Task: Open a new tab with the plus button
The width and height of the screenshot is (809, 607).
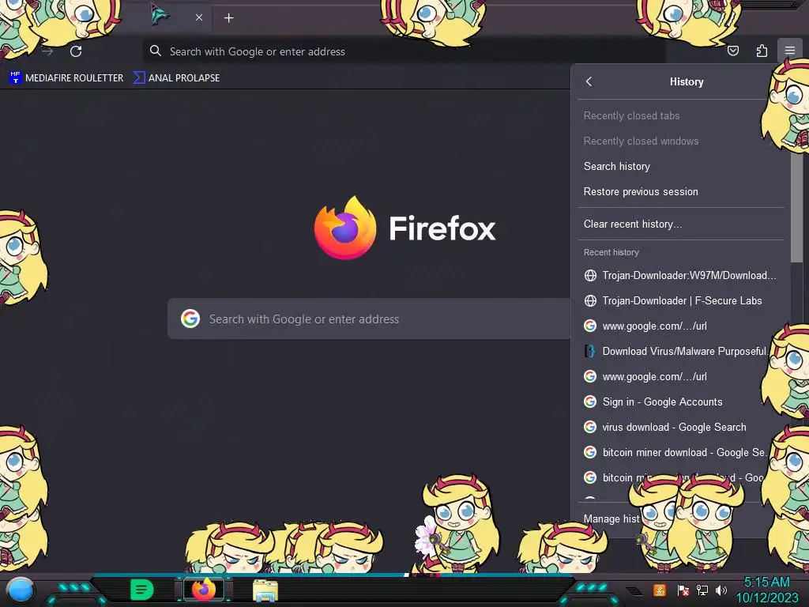Action: pos(228,18)
